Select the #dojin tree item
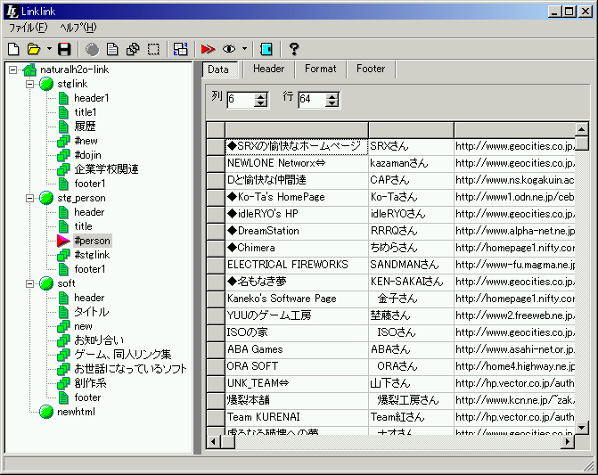The image size is (598, 475). click(x=87, y=155)
